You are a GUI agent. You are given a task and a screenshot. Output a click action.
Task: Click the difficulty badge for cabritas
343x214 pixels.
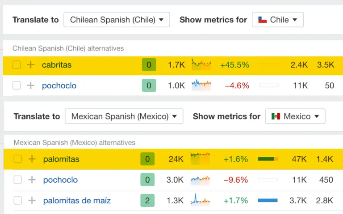point(149,65)
